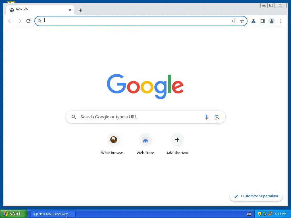Screen dimensions: 291x218
Task: Open the What browse... shortcut
Action: [113, 144]
